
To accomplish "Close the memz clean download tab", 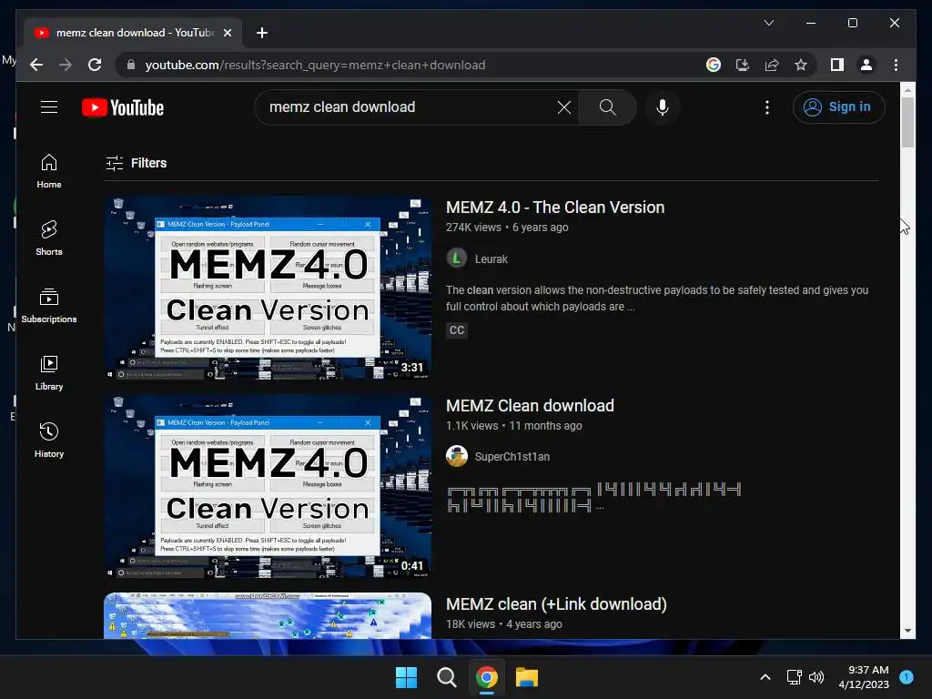I will [227, 33].
